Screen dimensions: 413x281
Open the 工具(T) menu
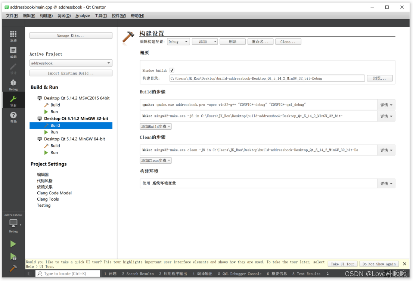100,16
